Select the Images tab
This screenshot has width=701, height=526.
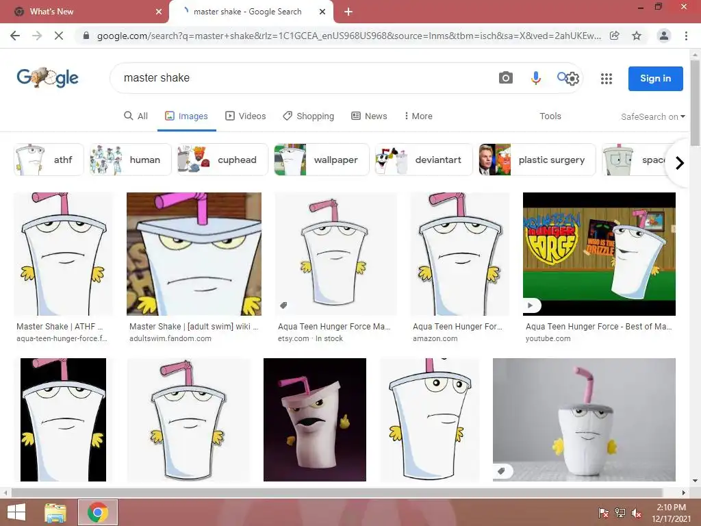click(186, 116)
